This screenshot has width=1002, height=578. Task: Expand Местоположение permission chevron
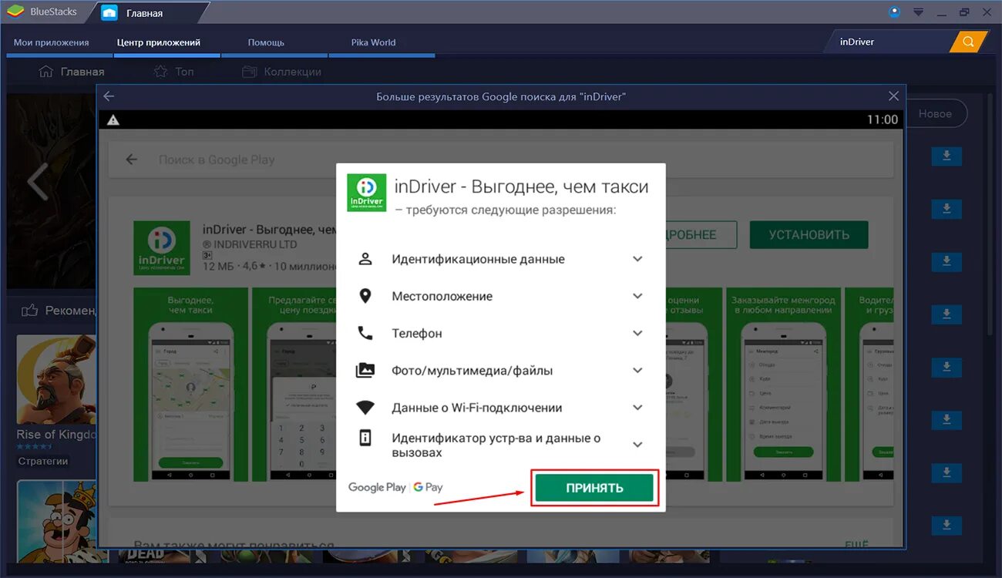[x=637, y=296]
